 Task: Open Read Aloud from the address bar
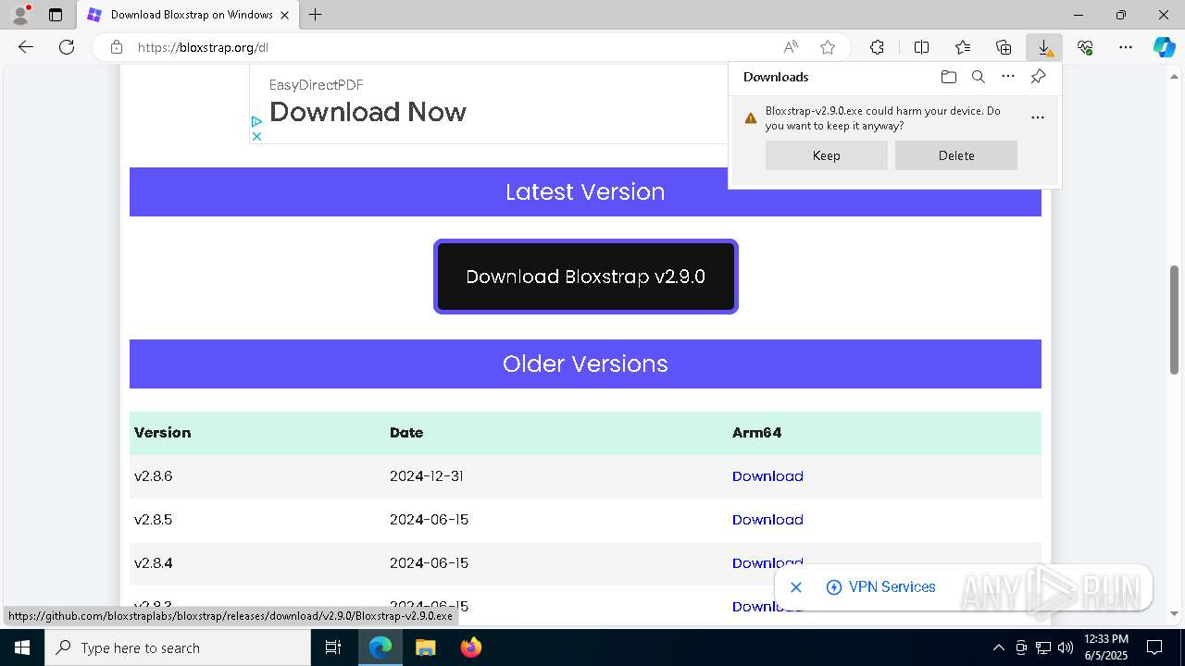pos(791,47)
